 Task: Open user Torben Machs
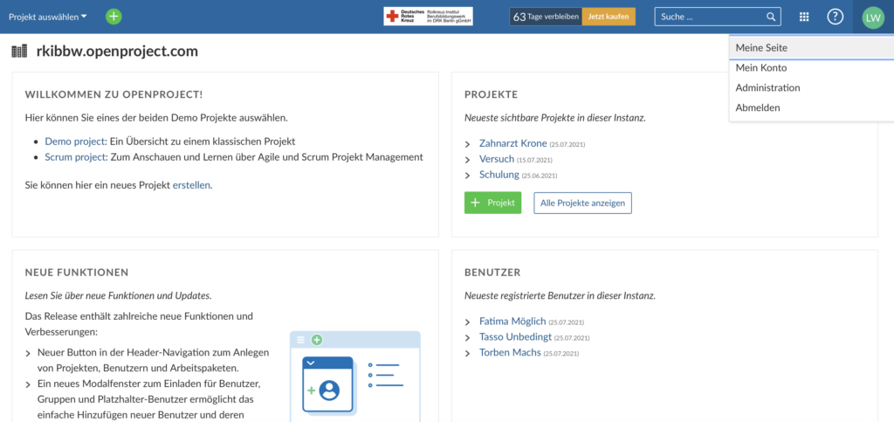(510, 352)
